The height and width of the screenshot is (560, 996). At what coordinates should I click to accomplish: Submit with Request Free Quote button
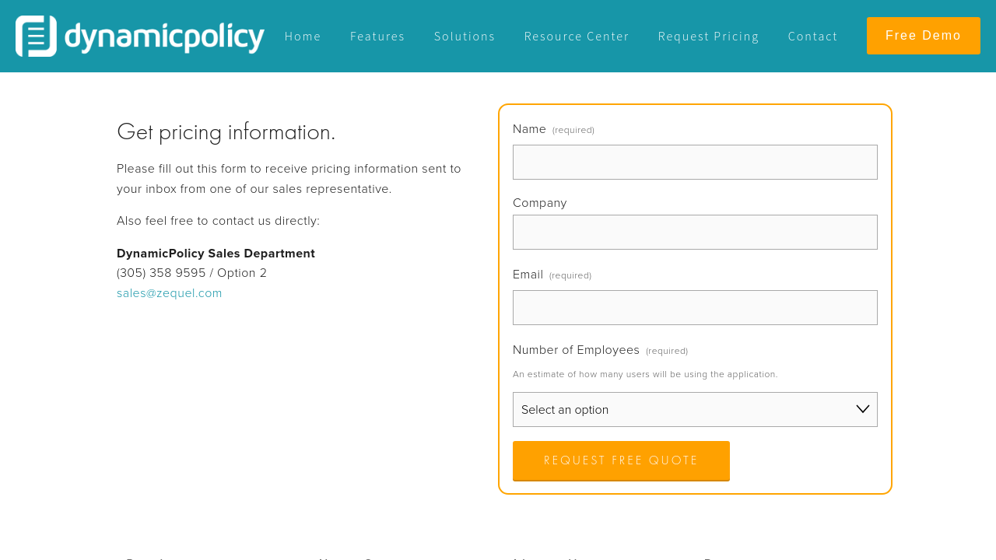pos(621,460)
